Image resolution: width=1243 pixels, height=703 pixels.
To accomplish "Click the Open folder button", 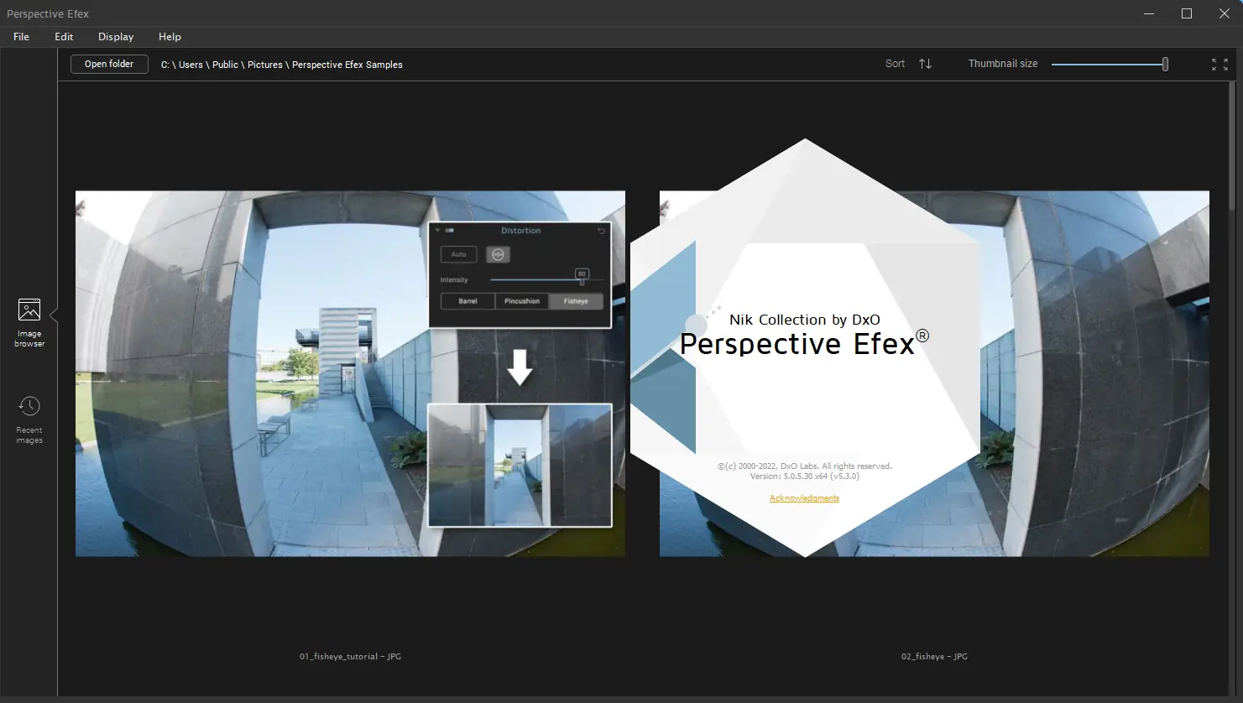I will [109, 64].
